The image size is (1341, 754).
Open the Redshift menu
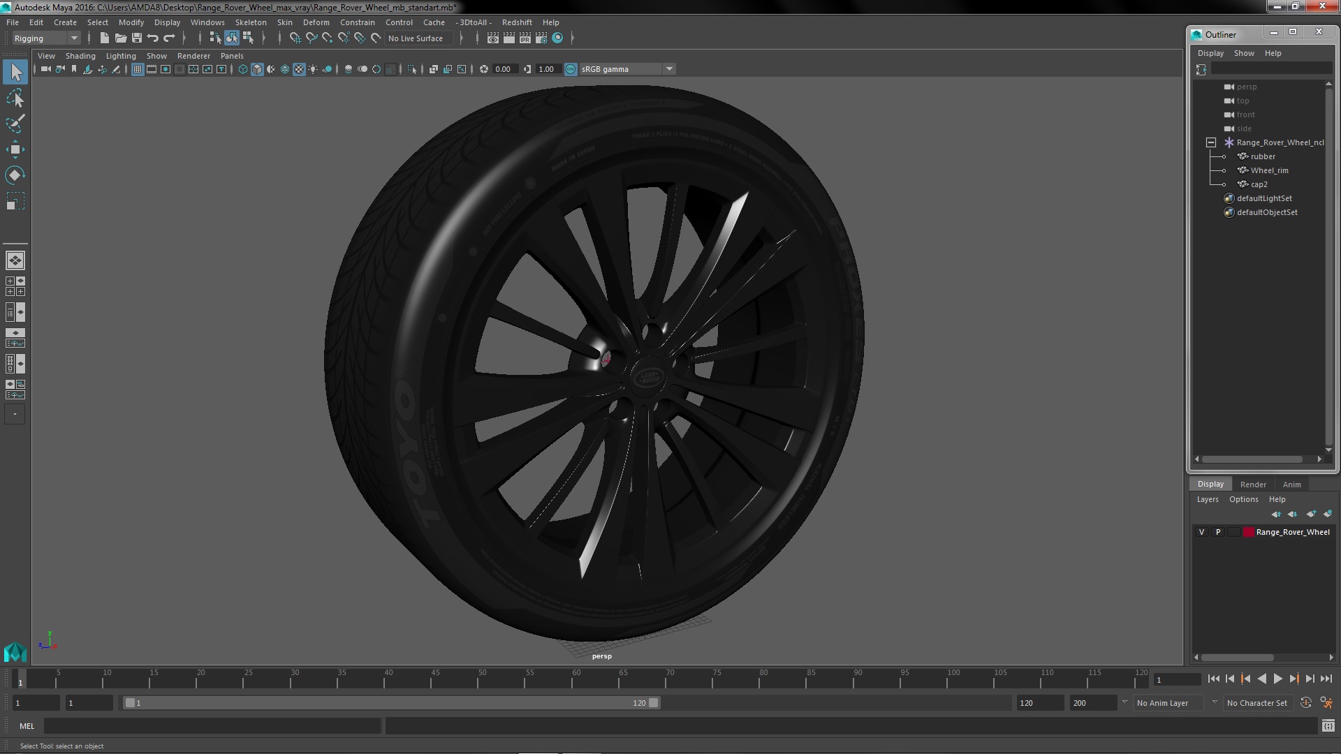pyautogui.click(x=517, y=22)
